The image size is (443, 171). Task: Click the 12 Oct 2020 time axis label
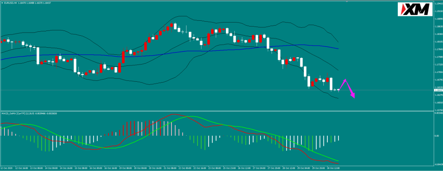click(x=7, y=167)
